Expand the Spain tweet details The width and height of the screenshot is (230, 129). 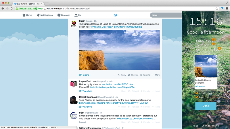point(84,75)
